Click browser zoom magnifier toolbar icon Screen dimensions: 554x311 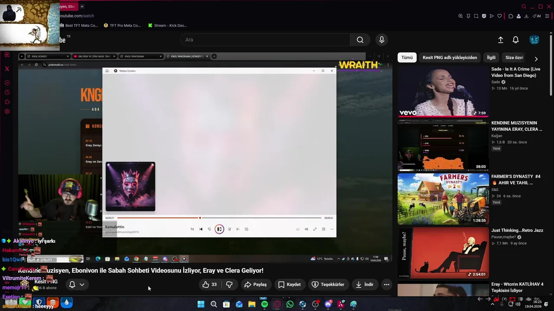tap(461, 16)
